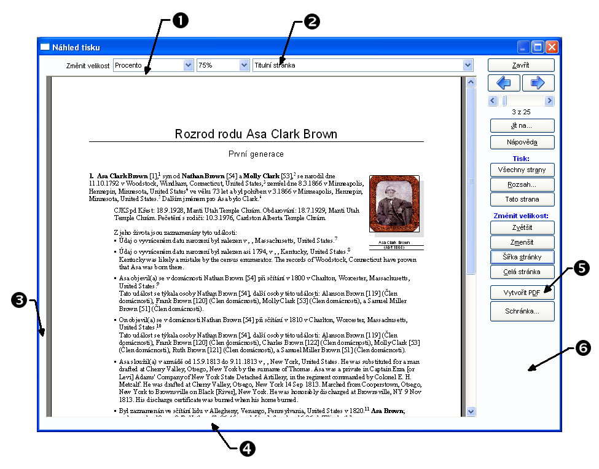Go to next page with right arrow
The image size is (599, 469).
(538, 83)
